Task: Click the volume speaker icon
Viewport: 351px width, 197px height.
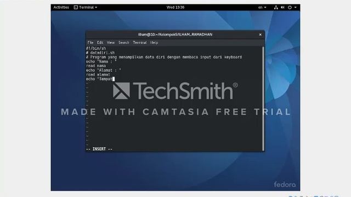Action: pos(283,7)
